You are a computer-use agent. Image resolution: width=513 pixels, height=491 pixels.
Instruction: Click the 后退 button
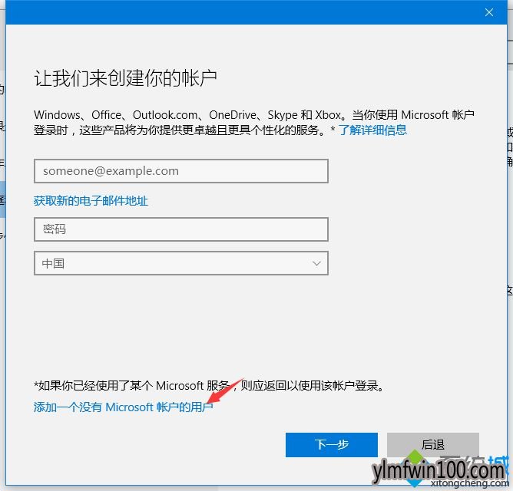433,444
